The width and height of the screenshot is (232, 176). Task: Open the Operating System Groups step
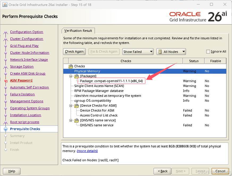30,108
